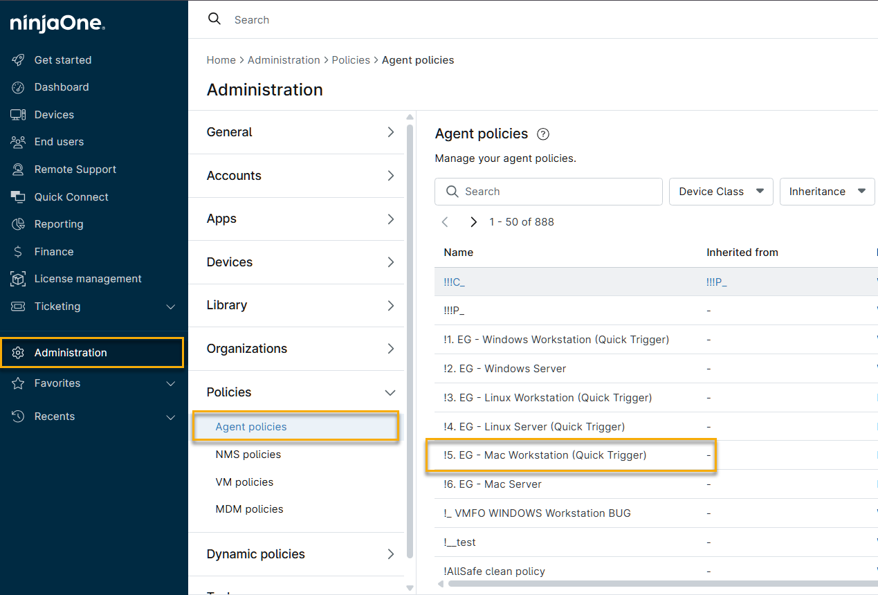The height and width of the screenshot is (595, 878).
Task: Click the Dashboard gauge icon
Action: [x=19, y=87]
